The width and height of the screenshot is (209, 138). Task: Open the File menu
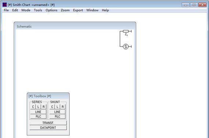(x=6, y=10)
